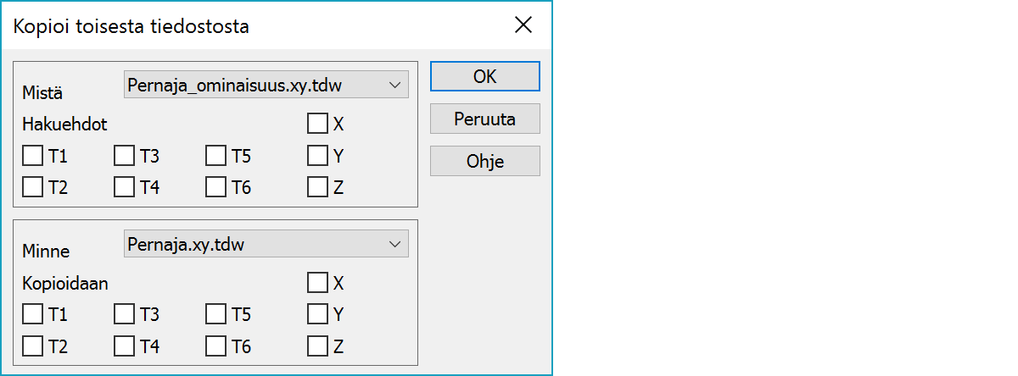Check T6 in the Hakuehdot section

point(216,187)
